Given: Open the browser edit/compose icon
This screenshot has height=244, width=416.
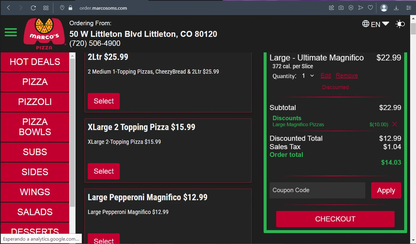Looking at the screenshot, I should (x=331, y=8).
